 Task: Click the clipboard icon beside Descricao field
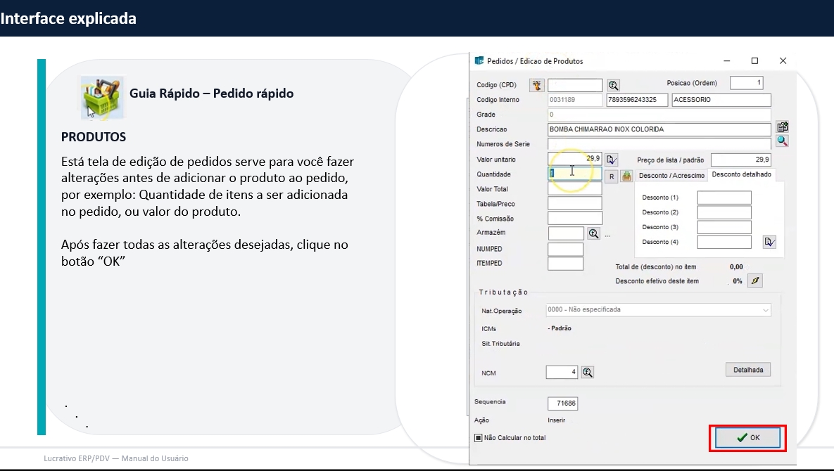coord(782,127)
